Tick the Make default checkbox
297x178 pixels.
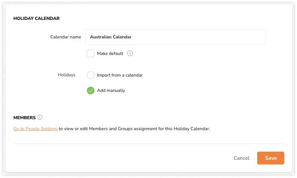[x=91, y=54]
